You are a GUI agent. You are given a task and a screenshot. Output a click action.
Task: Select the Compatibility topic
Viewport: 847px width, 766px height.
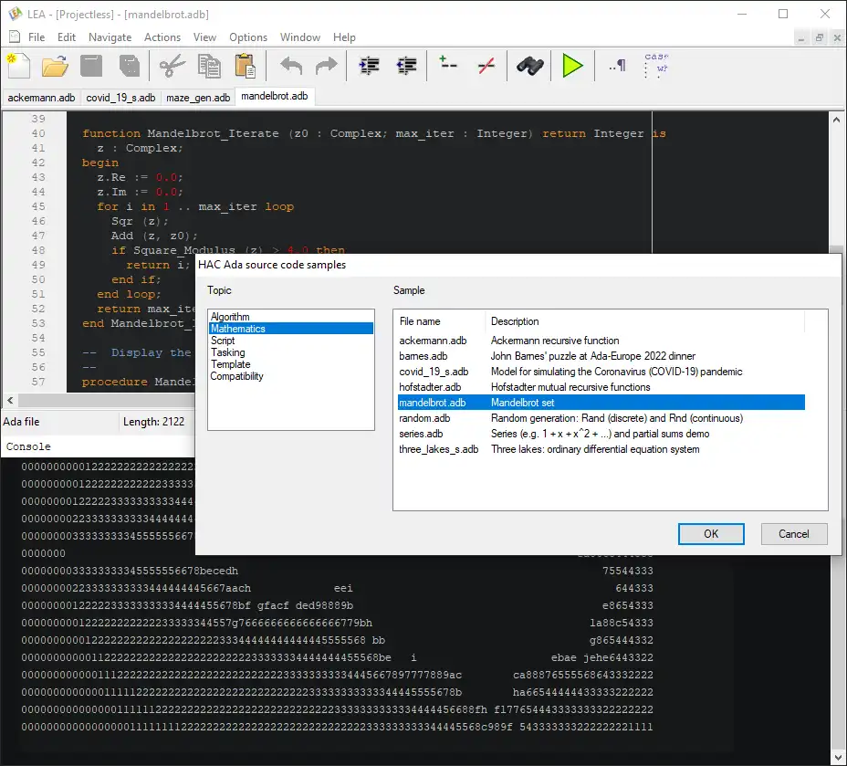(237, 376)
